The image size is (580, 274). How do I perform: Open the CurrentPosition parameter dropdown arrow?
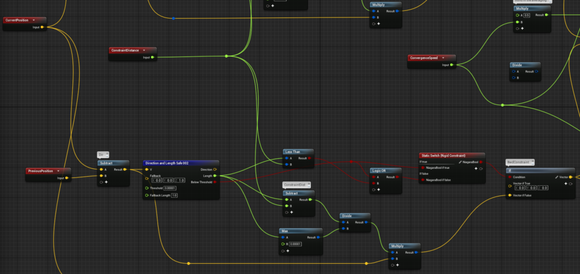point(33,20)
